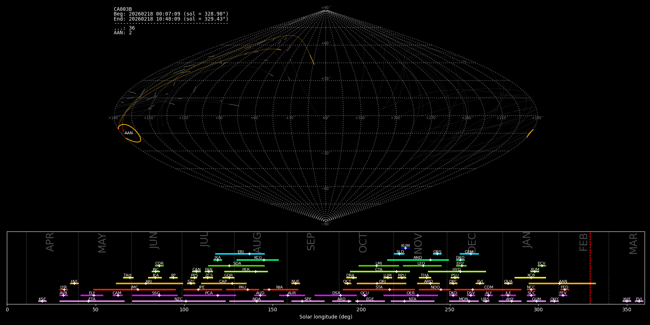
Task: Click the red dashed current solar longitude line
Action: (590, 267)
